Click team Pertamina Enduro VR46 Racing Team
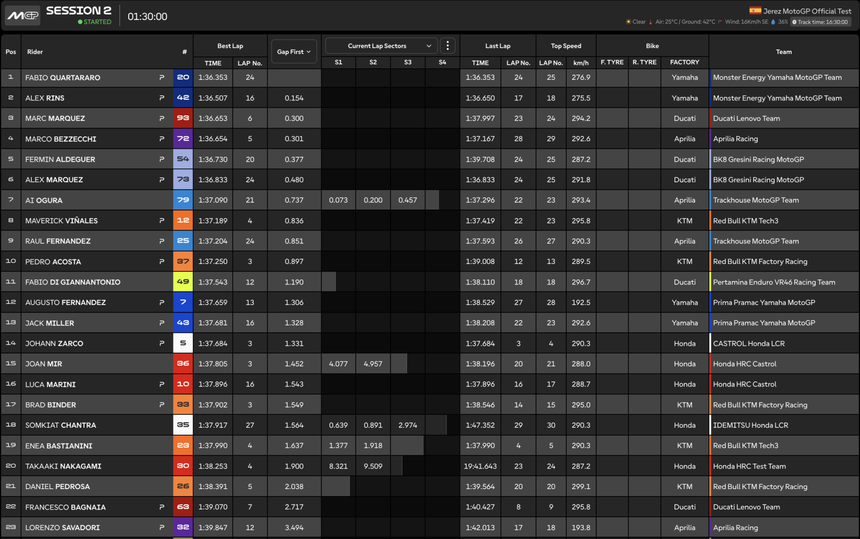The width and height of the screenshot is (860, 539). [774, 282]
